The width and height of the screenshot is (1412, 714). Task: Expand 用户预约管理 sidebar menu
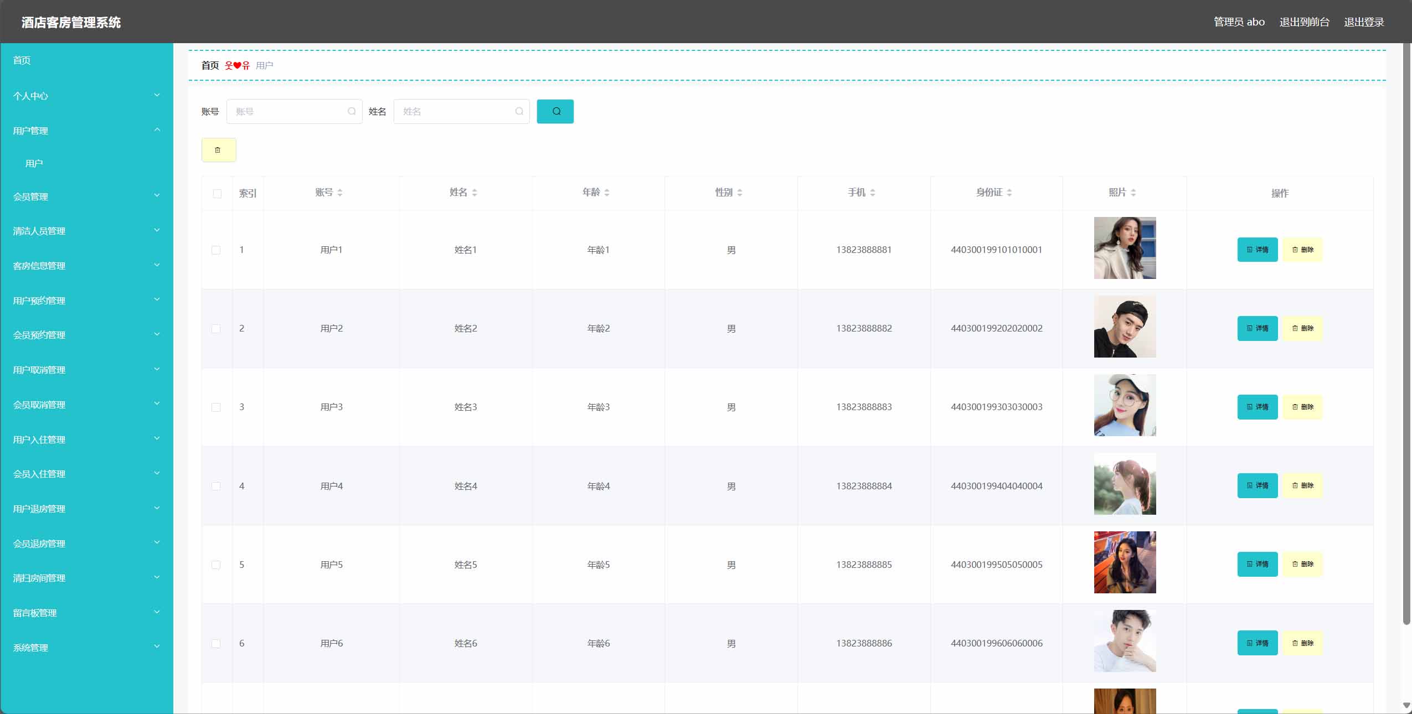point(86,301)
